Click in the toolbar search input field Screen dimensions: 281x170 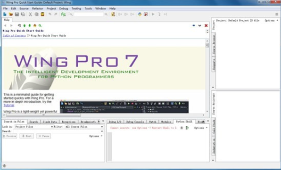pos(89,14)
